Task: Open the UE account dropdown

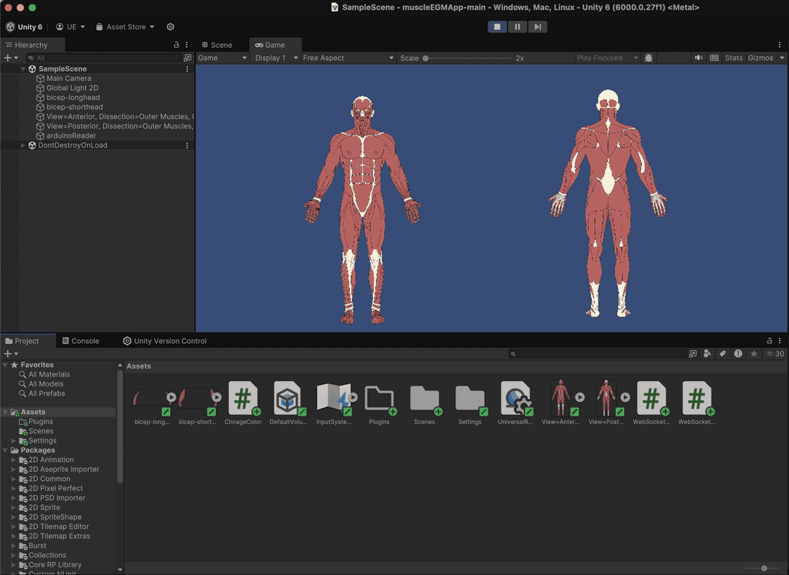Action: click(x=70, y=27)
